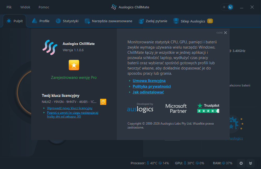The image size is (261, 169).
Task: Open settings via the gear icon in the status bar
Action: pos(241,163)
